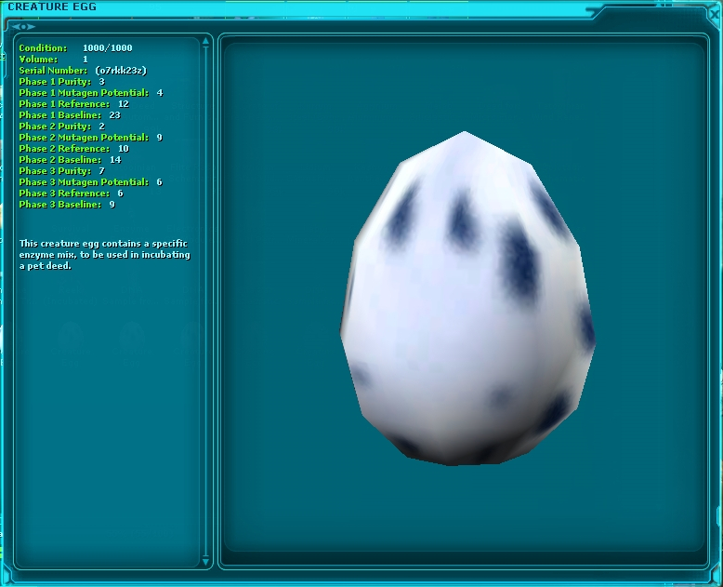This screenshot has height=587, width=723.
Task: Click the scroll up arrow in stats panel
Action: point(205,42)
